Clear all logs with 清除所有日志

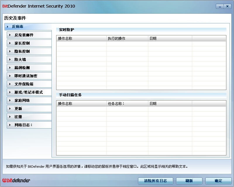(156, 181)
